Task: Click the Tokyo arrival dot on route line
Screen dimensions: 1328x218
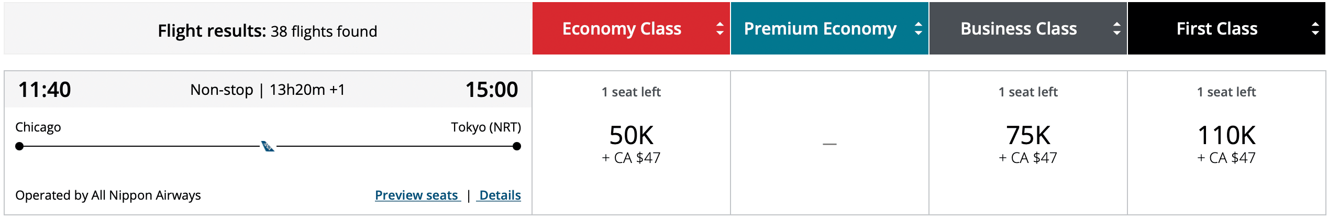Action: 517,146
